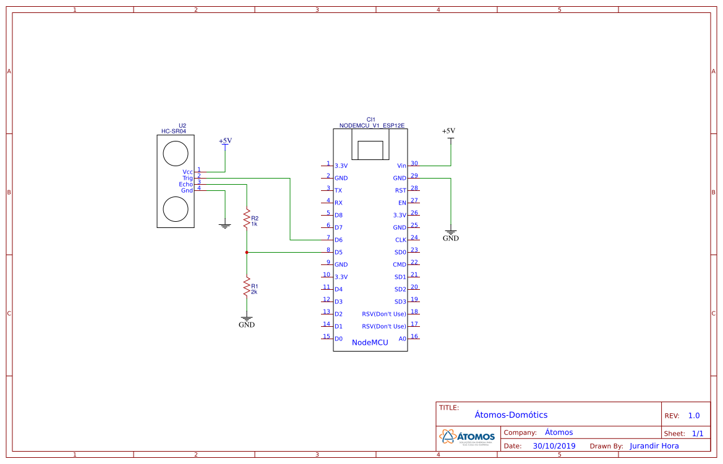Viewport: 723px width, 464px height.
Task: Click the revision number 1.0 field
Action: [693, 416]
